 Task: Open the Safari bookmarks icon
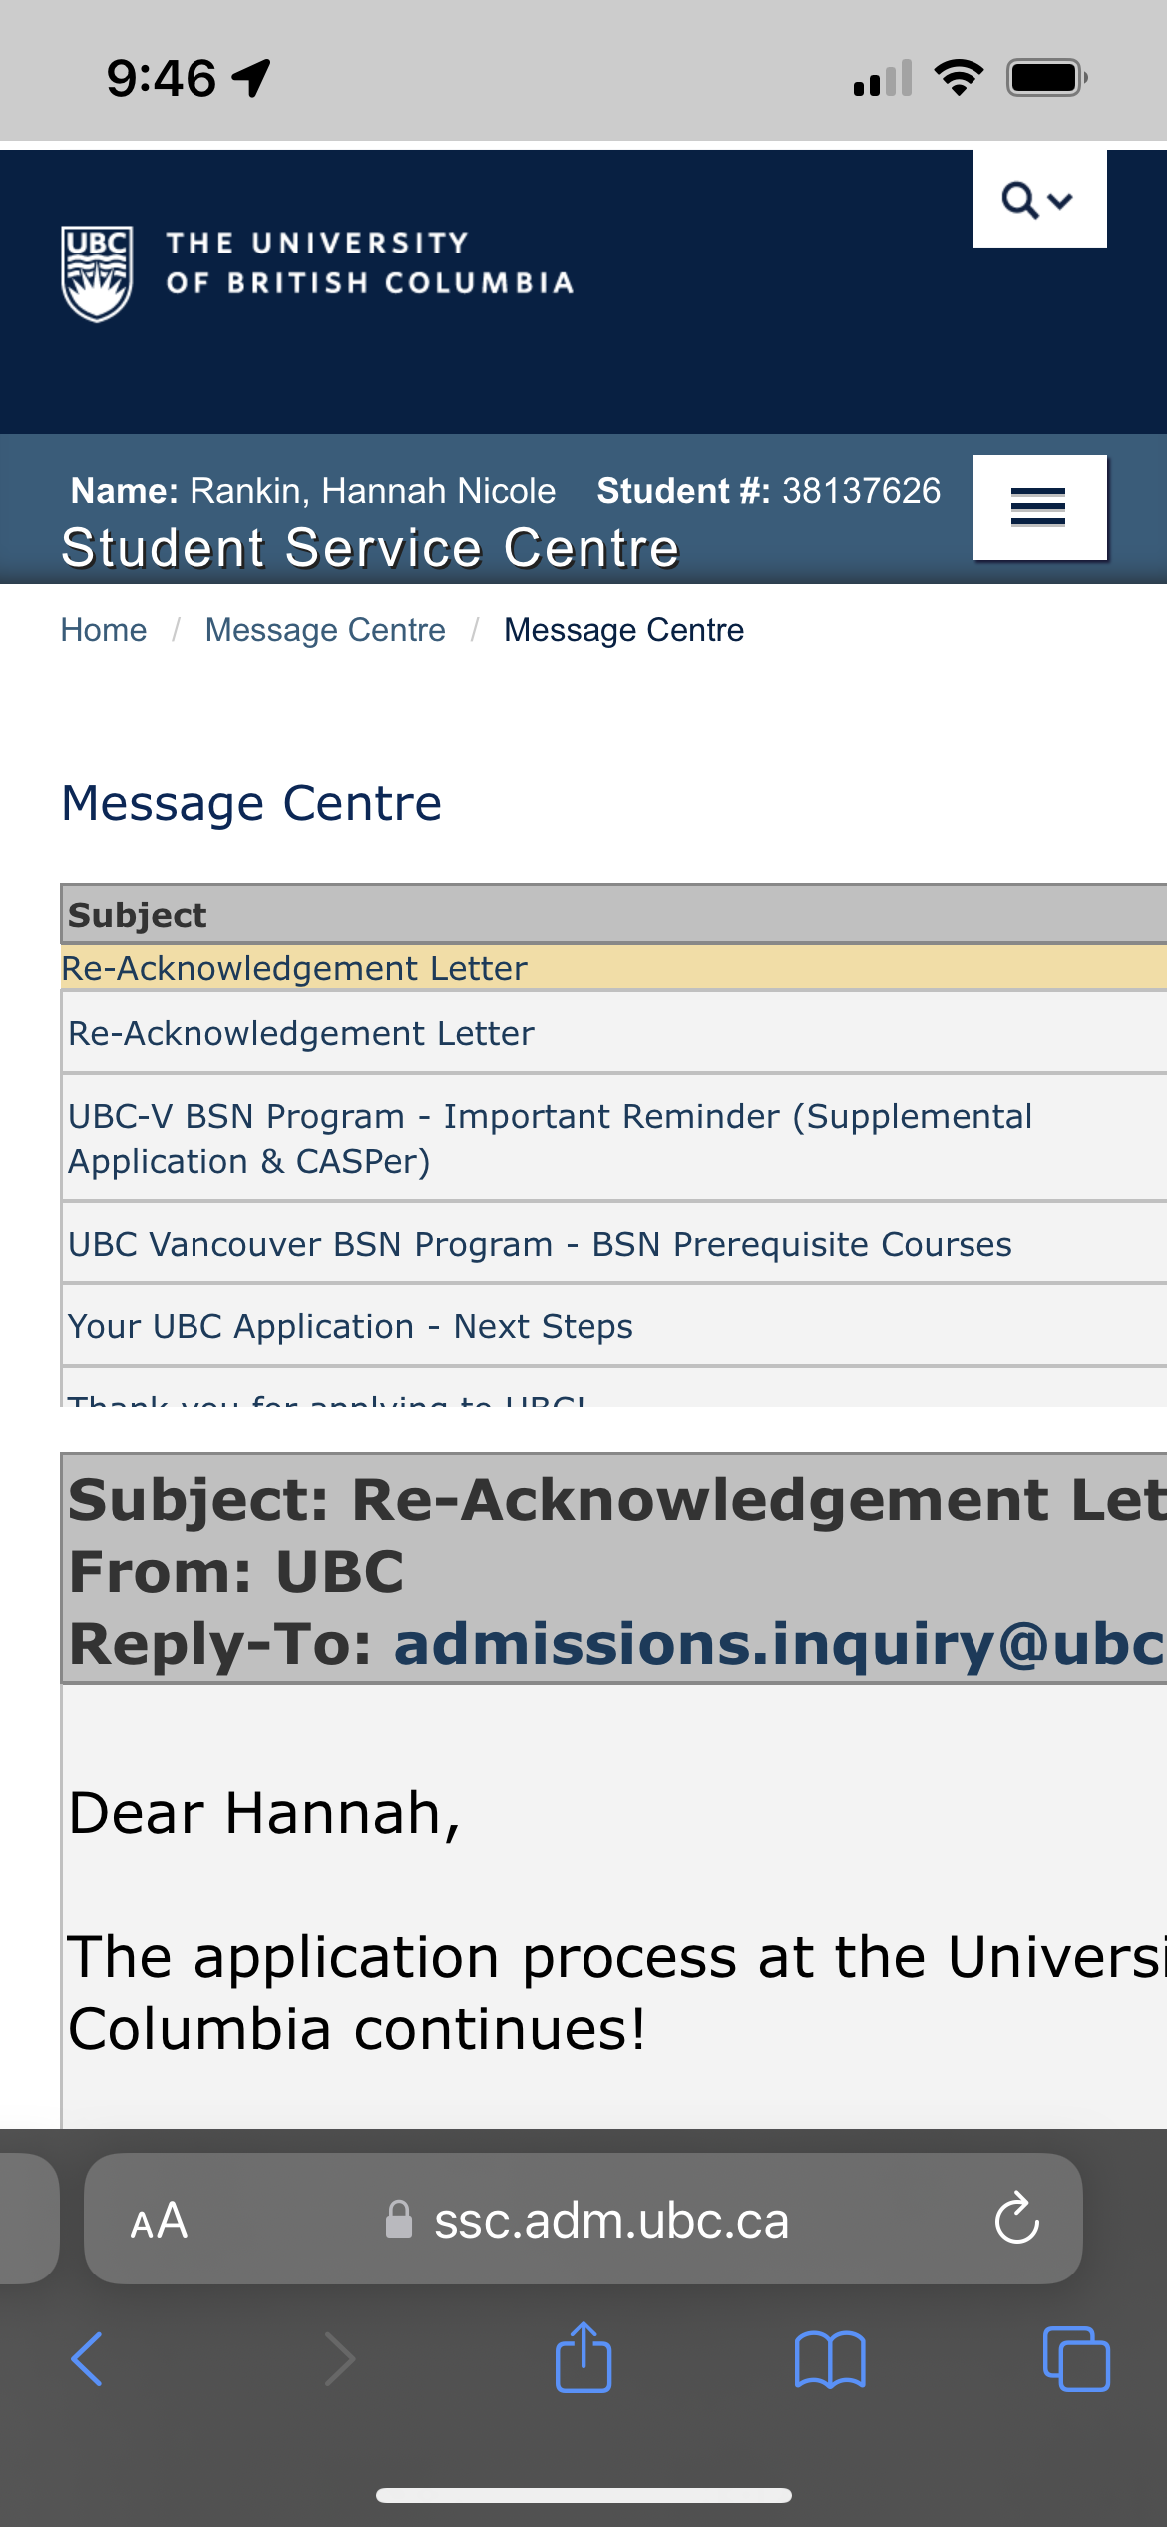tap(830, 2359)
